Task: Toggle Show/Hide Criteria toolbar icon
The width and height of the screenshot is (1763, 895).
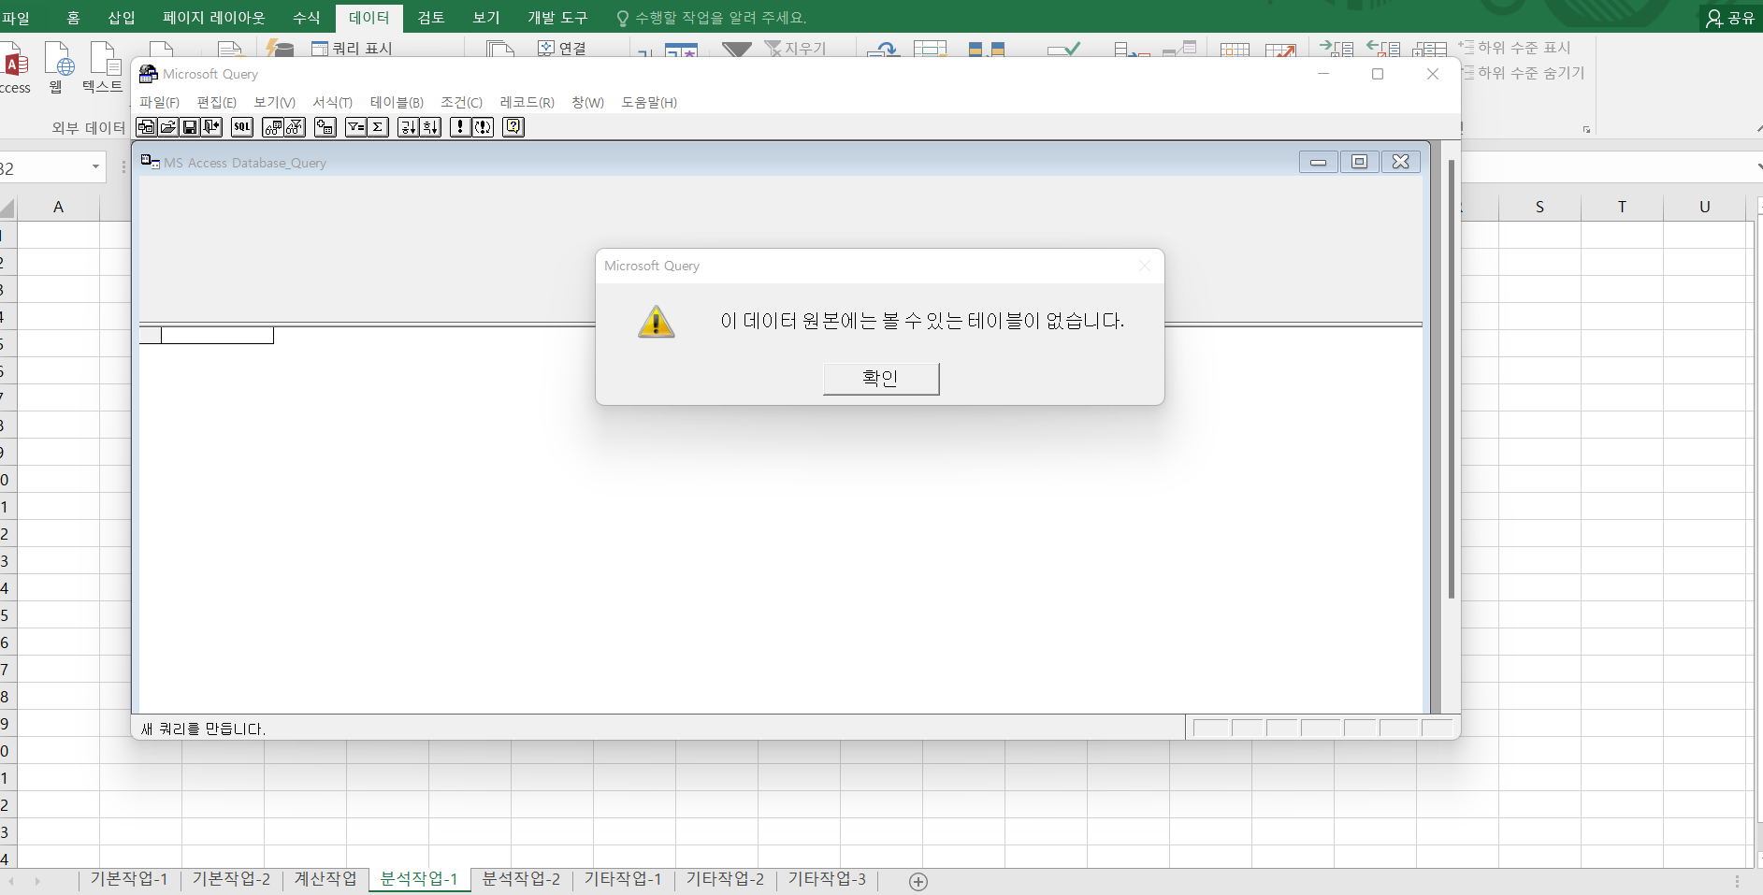Action: tap(295, 127)
